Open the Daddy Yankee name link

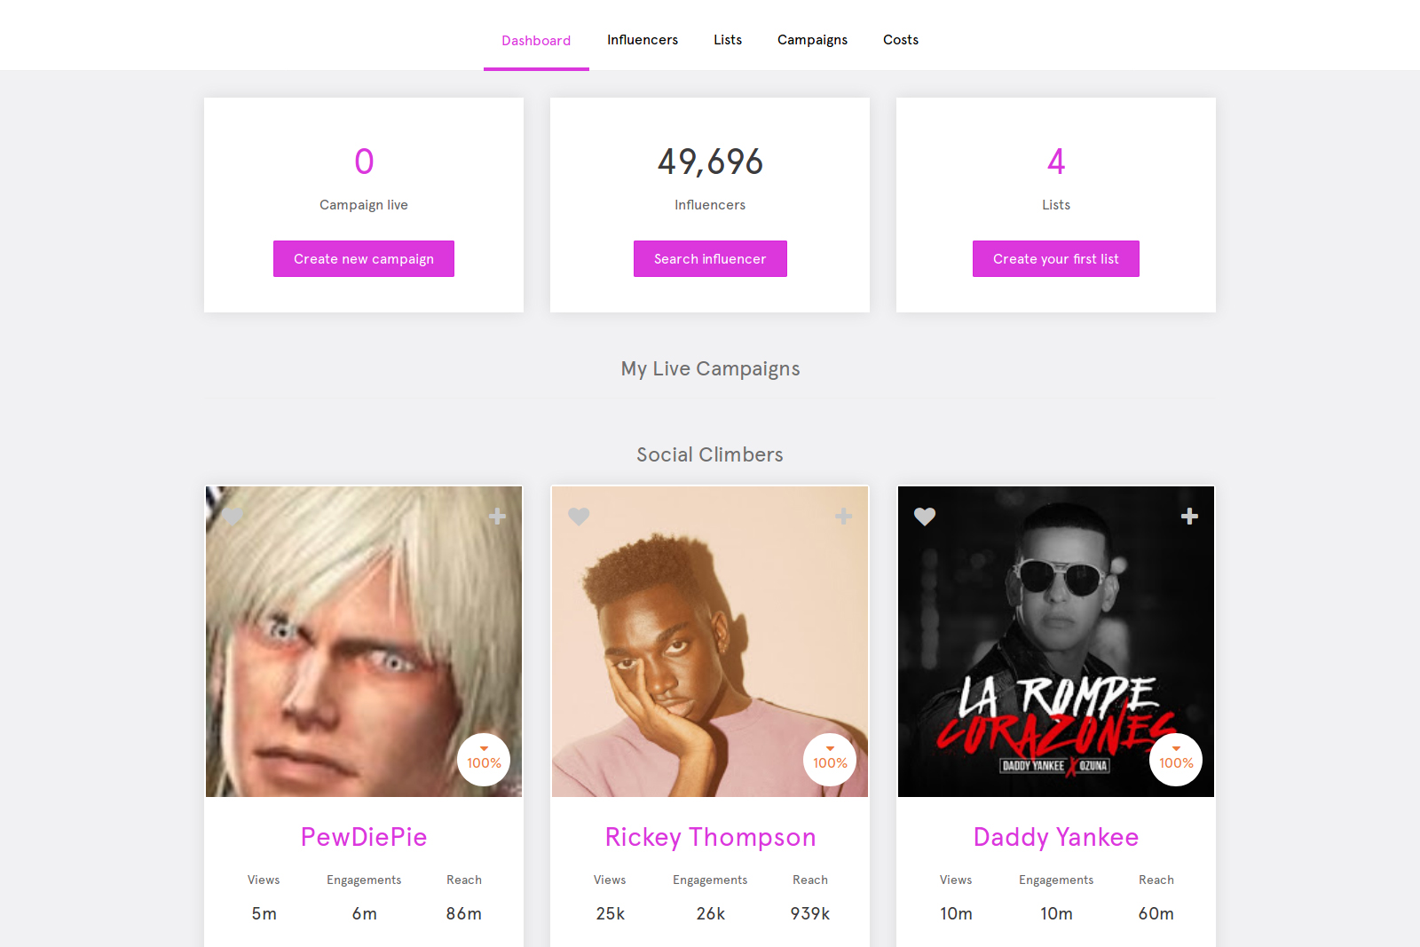coord(1056,837)
